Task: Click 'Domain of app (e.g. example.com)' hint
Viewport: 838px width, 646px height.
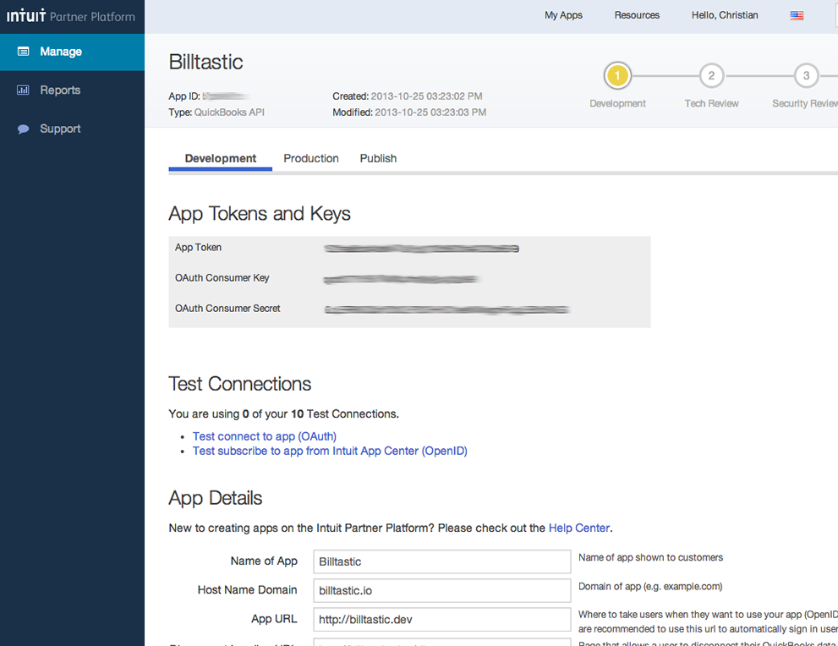Action: pos(650,586)
